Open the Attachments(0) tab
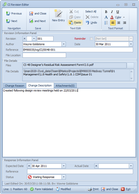This screenshot has width=139, height=194. click(65, 86)
